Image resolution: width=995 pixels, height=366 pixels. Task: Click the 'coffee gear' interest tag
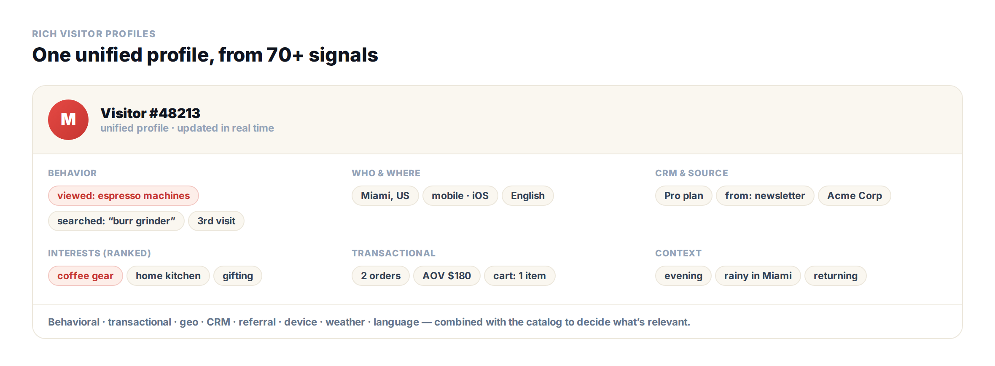pos(86,276)
